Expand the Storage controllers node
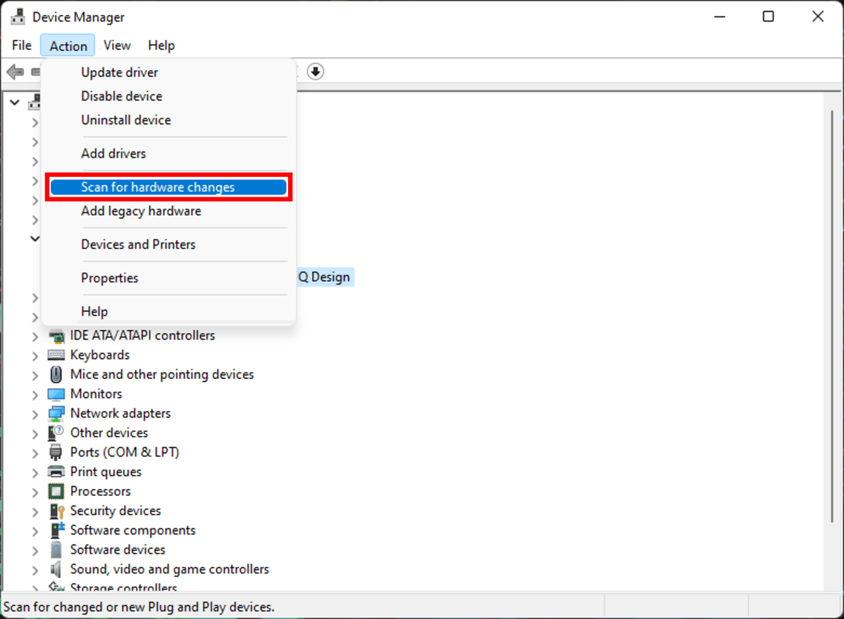 pyautogui.click(x=35, y=588)
